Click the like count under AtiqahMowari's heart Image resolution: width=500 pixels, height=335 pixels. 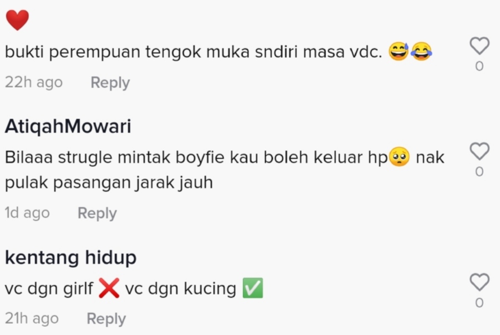(x=479, y=172)
